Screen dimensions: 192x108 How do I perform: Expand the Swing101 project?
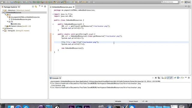(3, 31)
